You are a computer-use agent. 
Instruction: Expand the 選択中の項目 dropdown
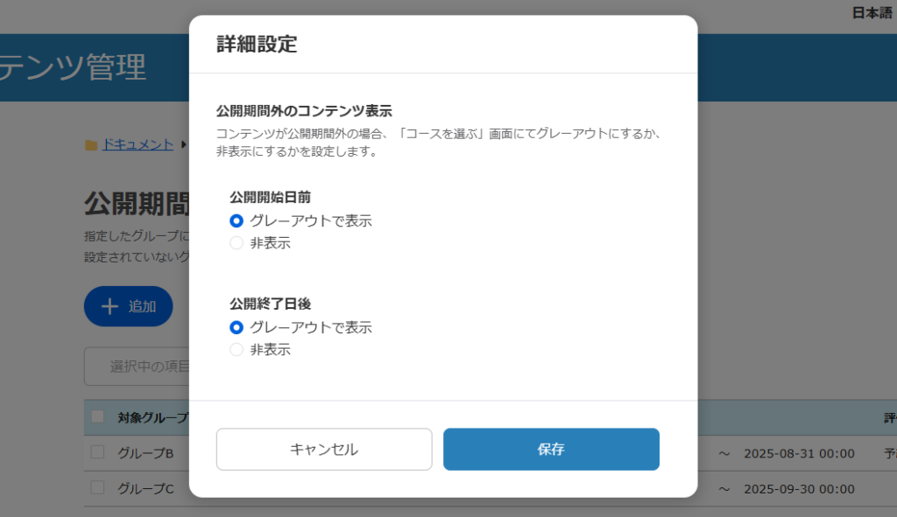(x=140, y=367)
